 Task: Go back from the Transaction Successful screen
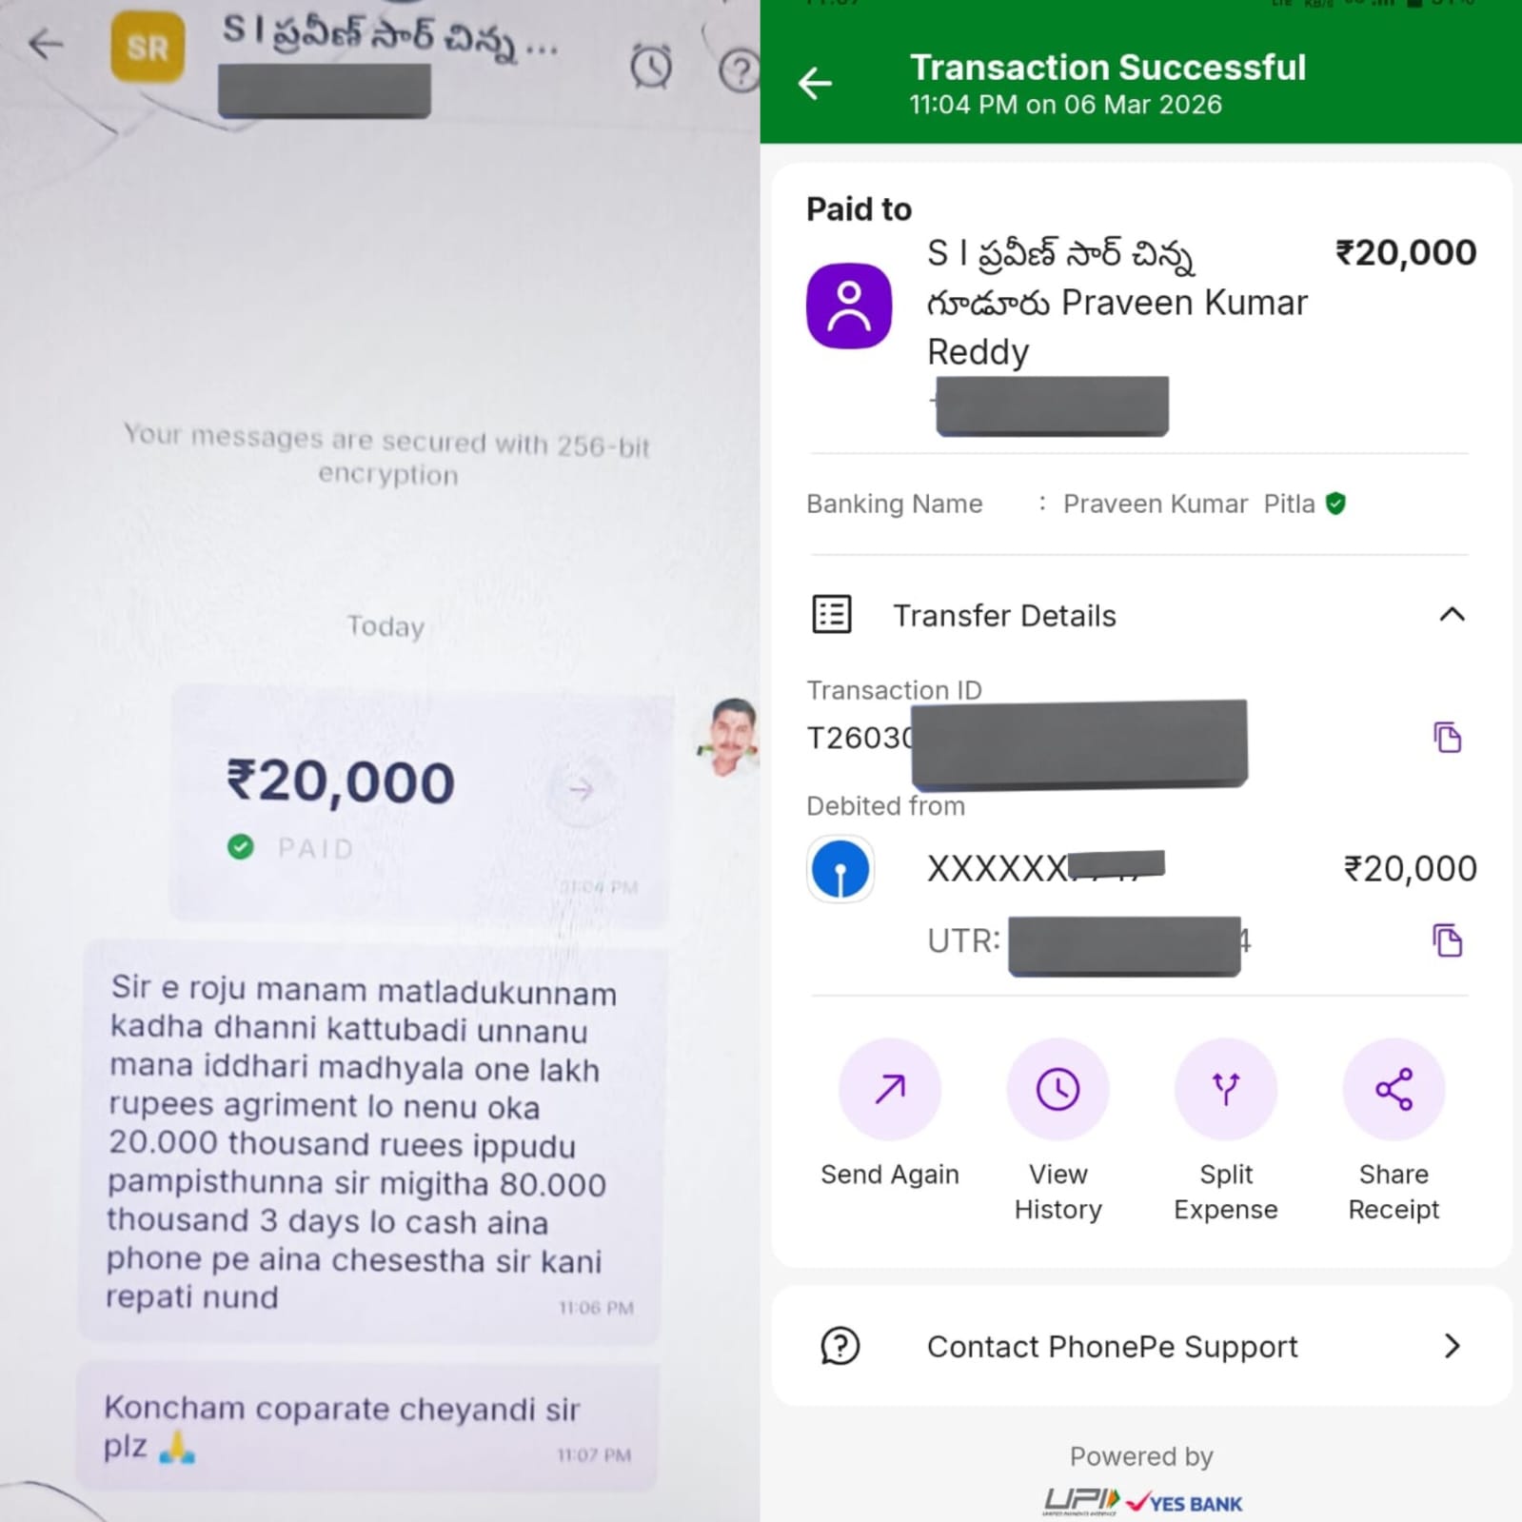click(815, 84)
